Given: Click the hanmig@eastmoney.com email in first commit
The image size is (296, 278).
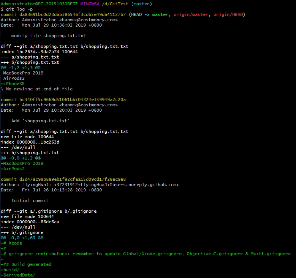Looking at the screenshot, I should point(89,20).
